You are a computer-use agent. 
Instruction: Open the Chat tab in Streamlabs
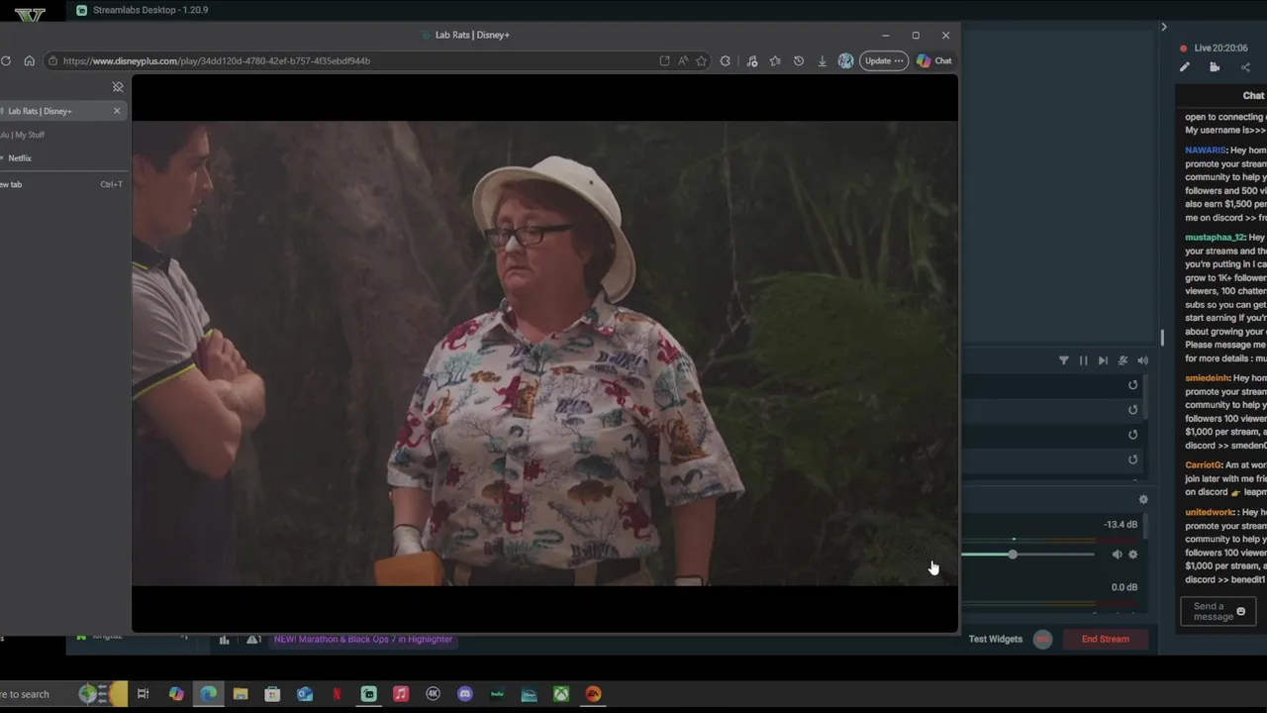pyautogui.click(x=1253, y=96)
